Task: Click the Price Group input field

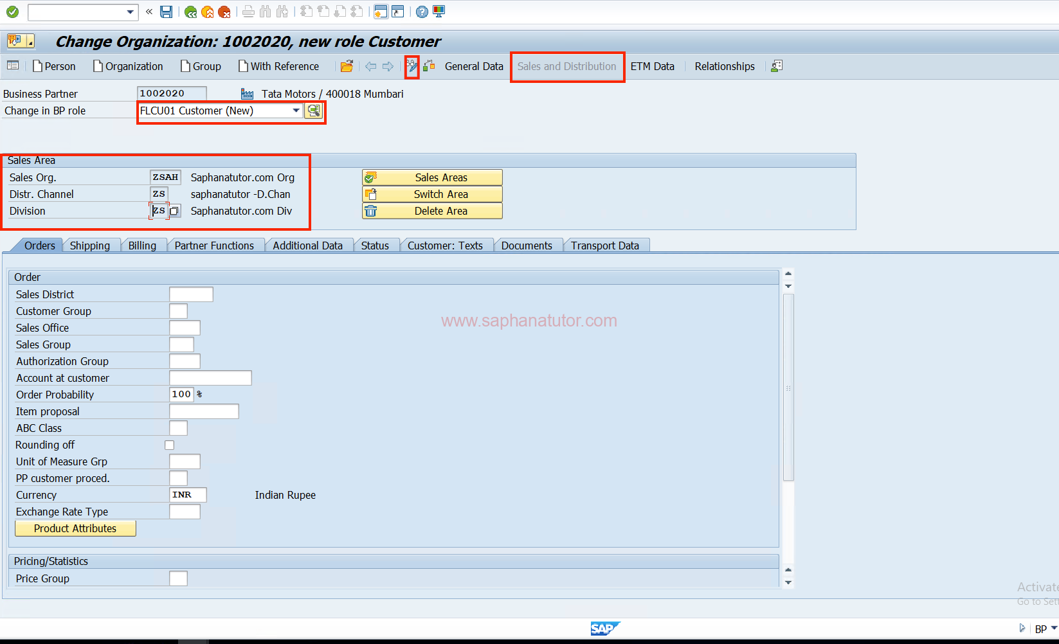Action: (x=178, y=578)
